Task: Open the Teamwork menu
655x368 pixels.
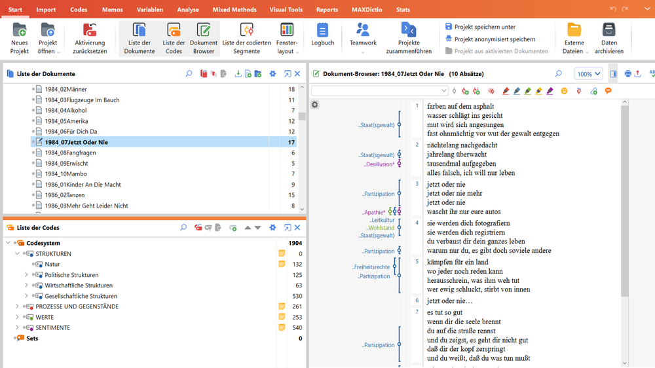Action: pyautogui.click(x=363, y=39)
